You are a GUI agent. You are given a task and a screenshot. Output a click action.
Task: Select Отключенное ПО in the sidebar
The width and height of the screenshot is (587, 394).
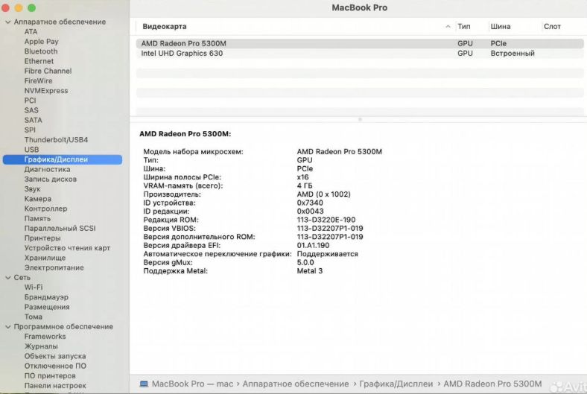tap(55, 366)
